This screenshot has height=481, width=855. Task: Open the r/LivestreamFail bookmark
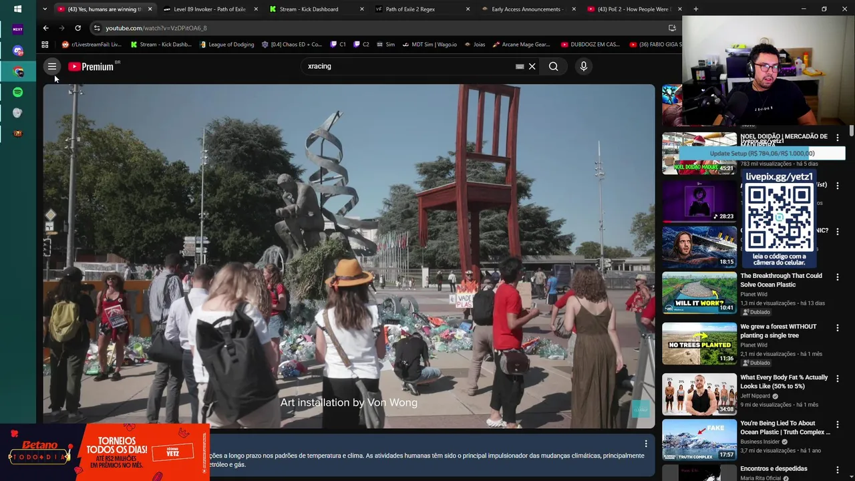92,45
